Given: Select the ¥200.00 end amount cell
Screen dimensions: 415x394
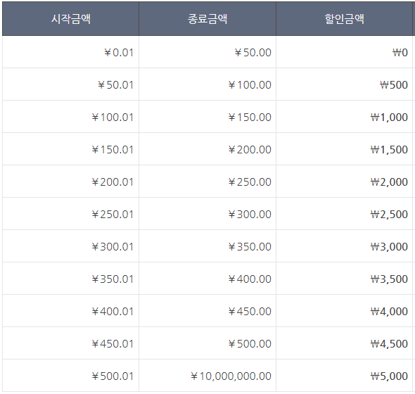Looking at the screenshot, I should click(x=207, y=149).
